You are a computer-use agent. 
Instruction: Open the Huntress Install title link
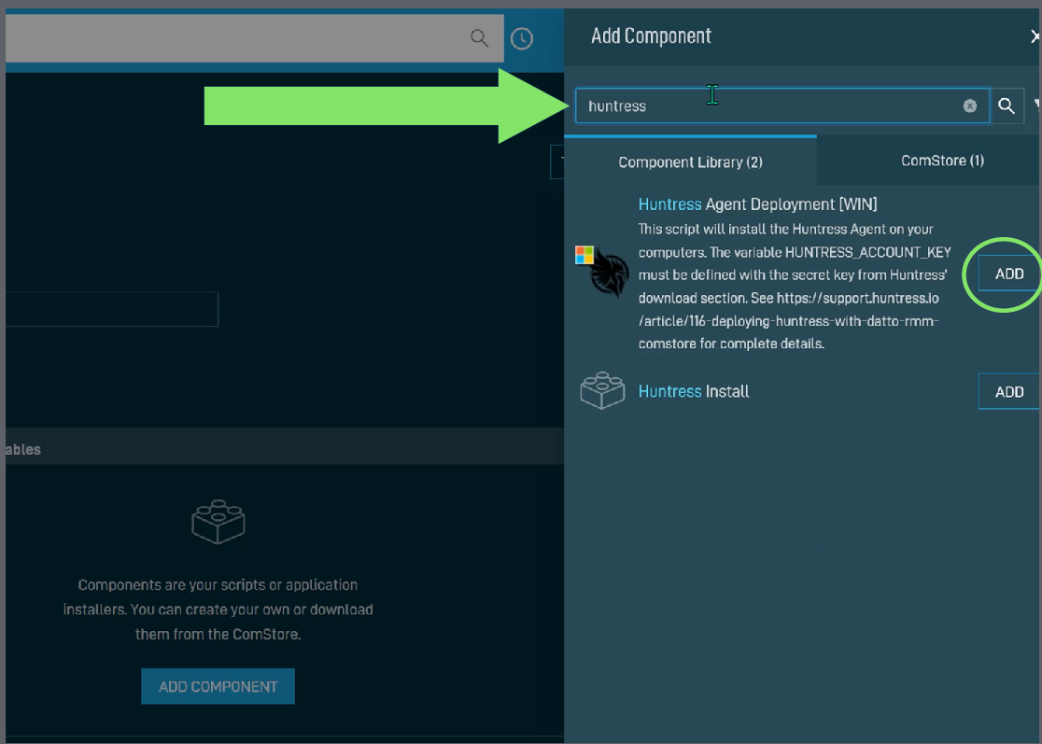693,391
